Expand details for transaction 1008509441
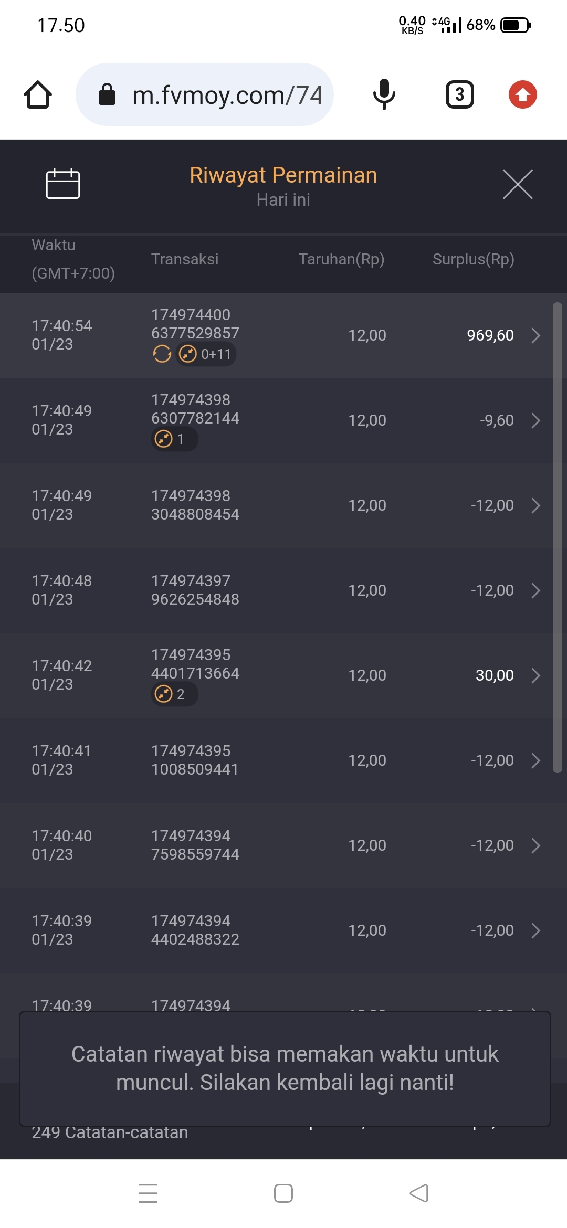Image resolution: width=567 pixels, height=1228 pixels. 535,760
